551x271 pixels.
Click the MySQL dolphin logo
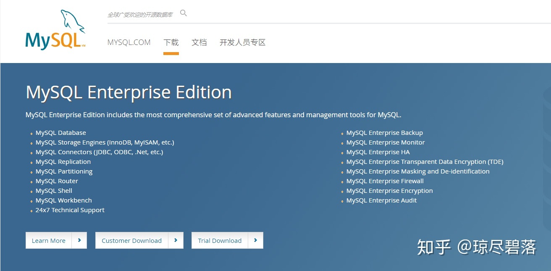click(x=55, y=29)
